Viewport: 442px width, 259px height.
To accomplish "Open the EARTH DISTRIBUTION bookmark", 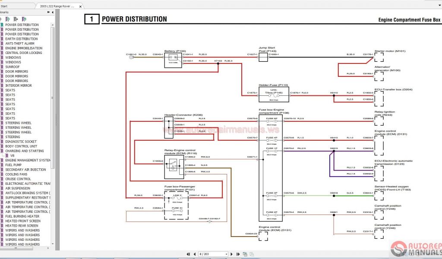I will [x=21, y=39].
